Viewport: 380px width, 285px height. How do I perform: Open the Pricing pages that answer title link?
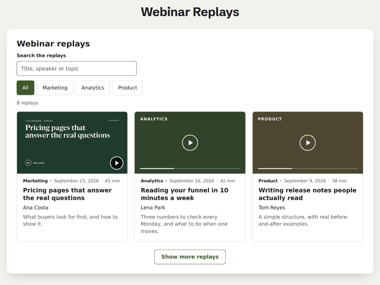click(67, 194)
